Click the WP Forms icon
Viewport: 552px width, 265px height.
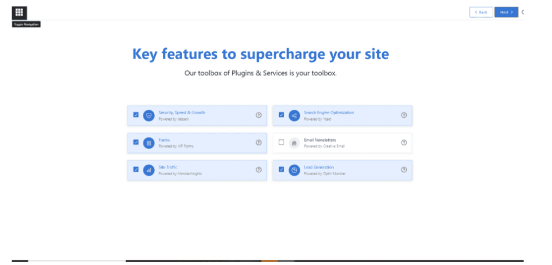coord(149,143)
